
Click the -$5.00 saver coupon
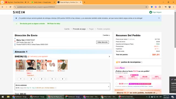[x=145, y=77]
